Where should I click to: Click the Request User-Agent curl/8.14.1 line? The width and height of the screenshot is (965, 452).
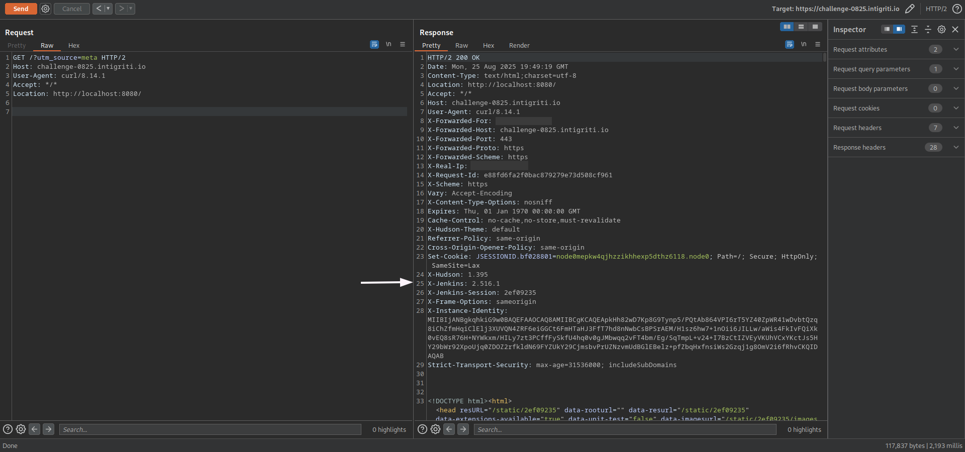tap(59, 76)
